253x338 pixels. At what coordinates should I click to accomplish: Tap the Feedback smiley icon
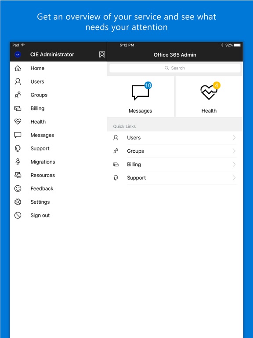point(18,188)
